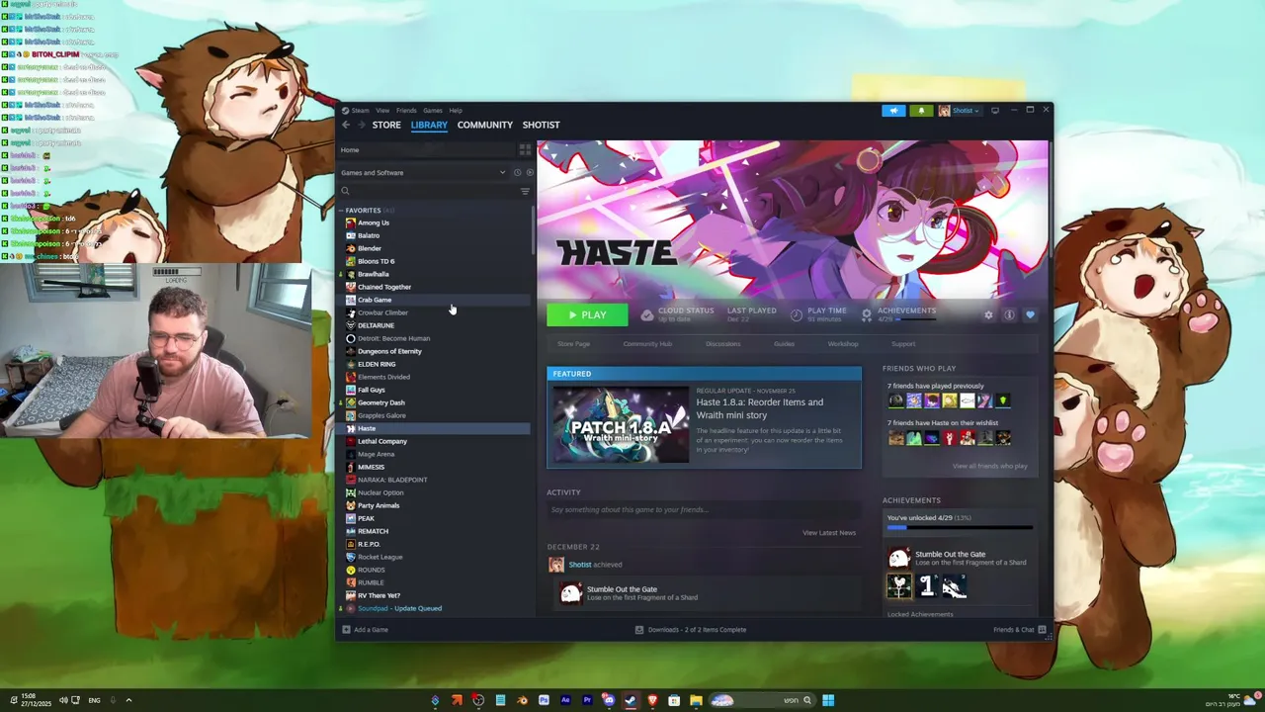
Task: Open the View menu
Action: [x=382, y=111]
